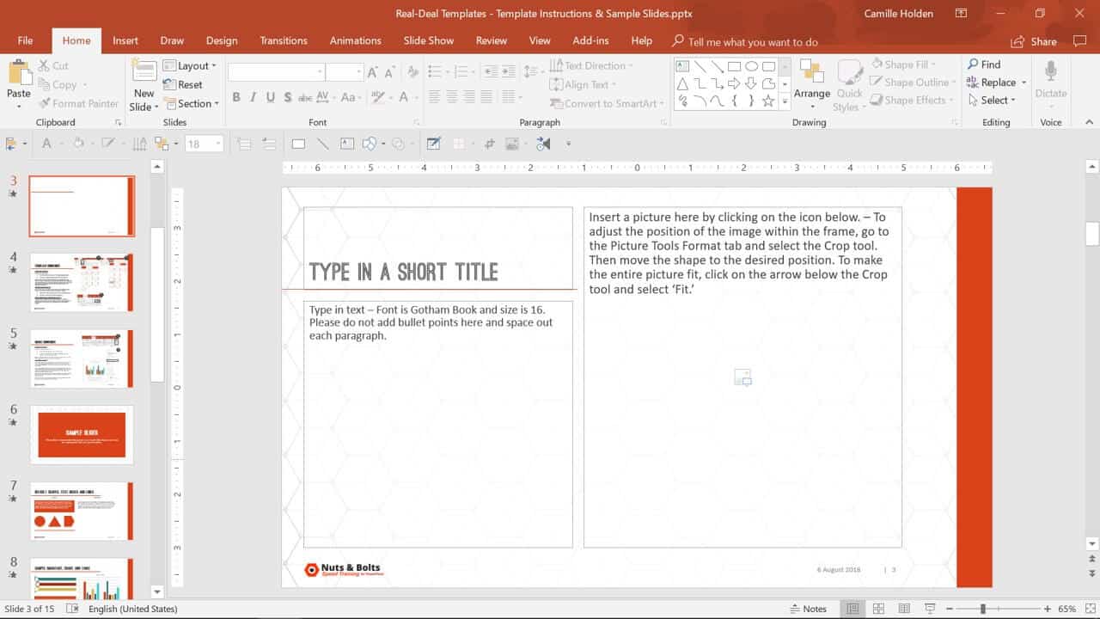Click the New Slide icon
This screenshot has height=619, width=1100.
144,72
